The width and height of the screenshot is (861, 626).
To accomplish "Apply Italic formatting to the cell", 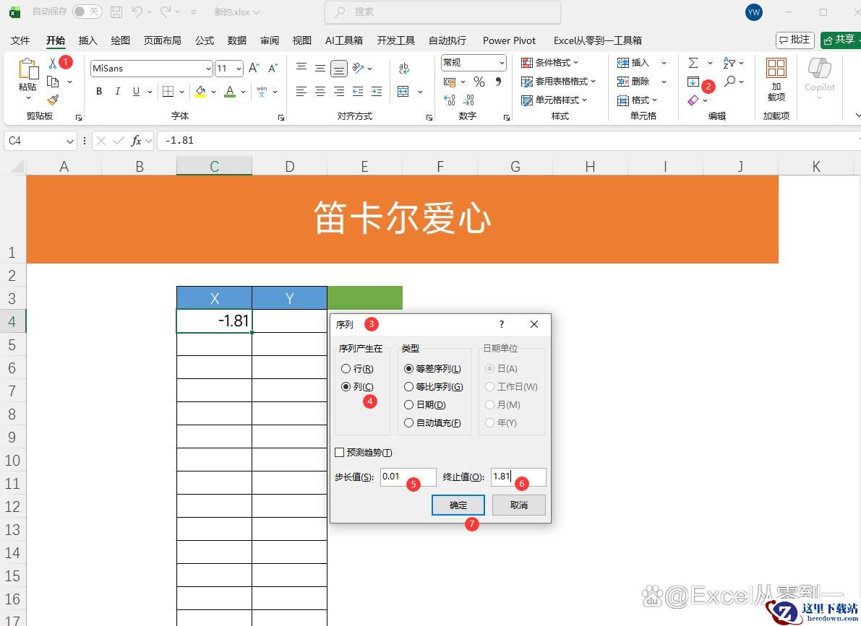I will coord(118,92).
